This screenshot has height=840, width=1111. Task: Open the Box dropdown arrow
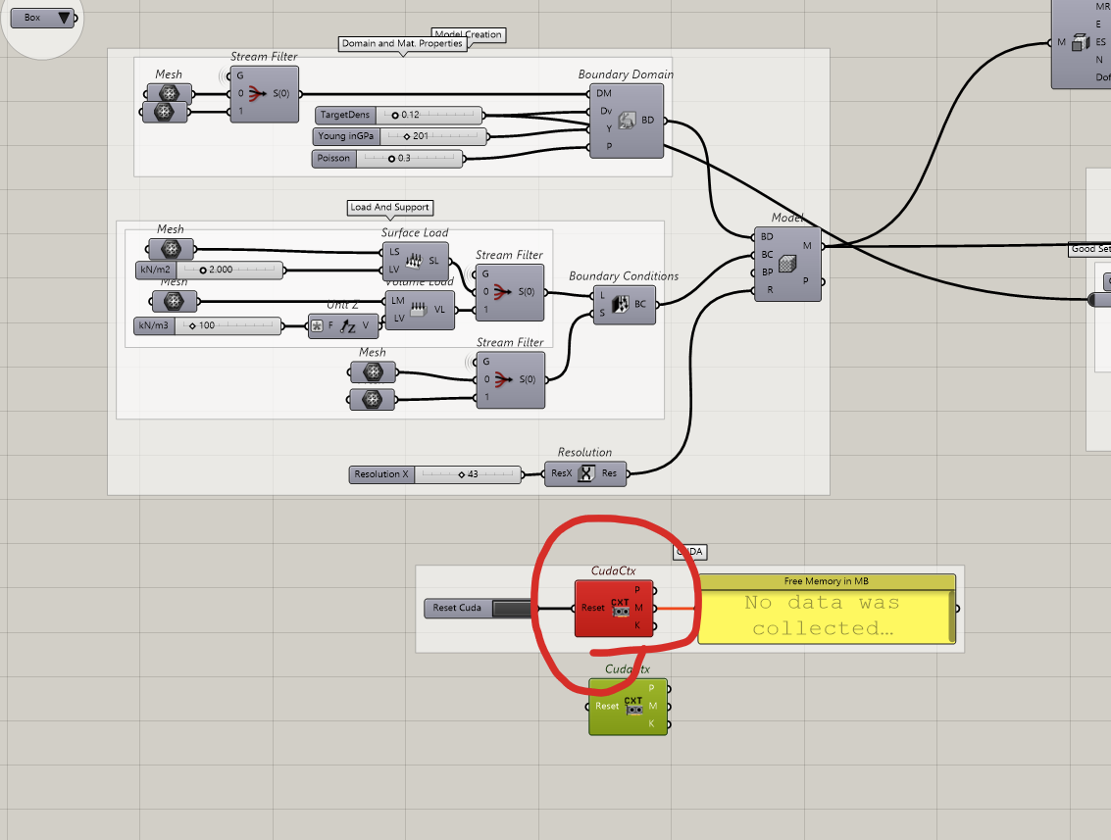point(64,18)
